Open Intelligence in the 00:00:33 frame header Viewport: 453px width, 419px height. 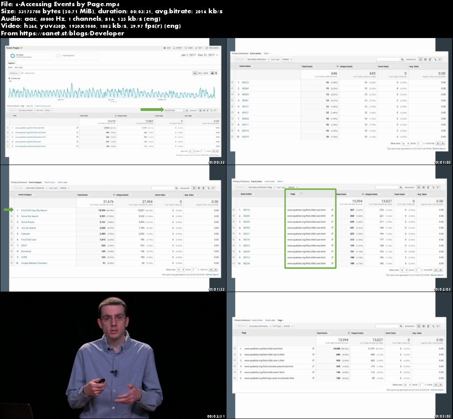(212, 48)
